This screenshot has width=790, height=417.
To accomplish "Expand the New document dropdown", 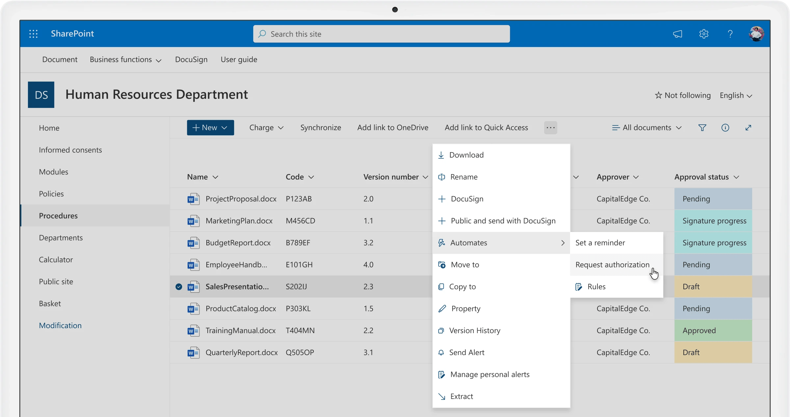I will [x=210, y=128].
